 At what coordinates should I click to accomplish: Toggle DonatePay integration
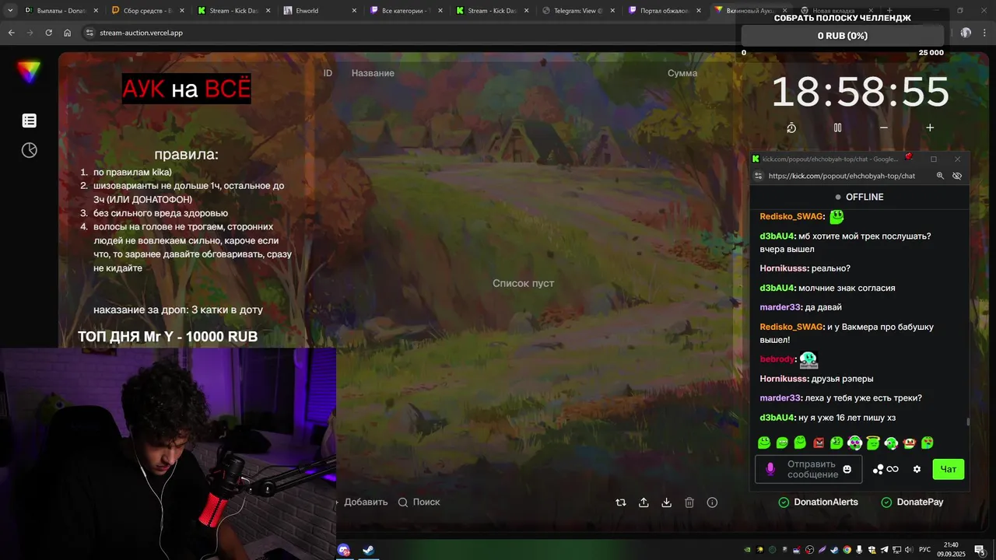pyautogui.click(x=912, y=502)
